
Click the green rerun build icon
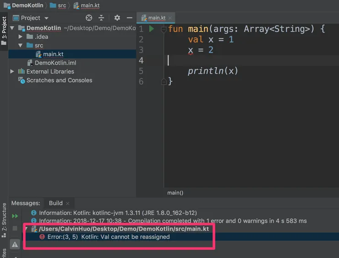[x=15, y=216]
